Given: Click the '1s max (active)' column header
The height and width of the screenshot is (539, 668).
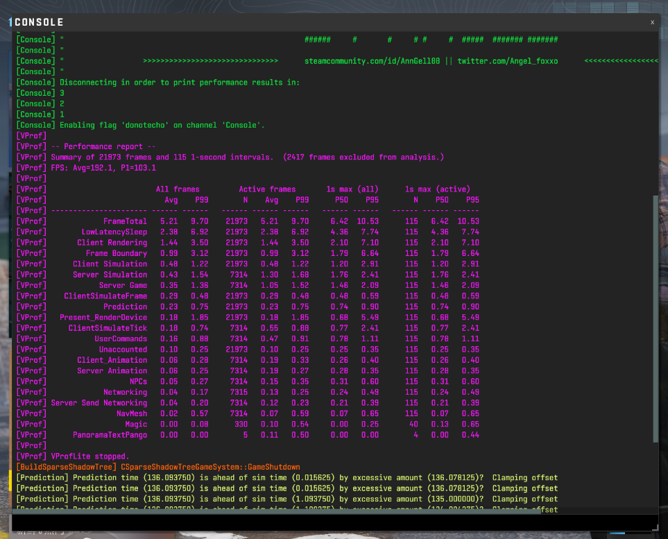Looking at the screenshot, I should click(437, 189).
